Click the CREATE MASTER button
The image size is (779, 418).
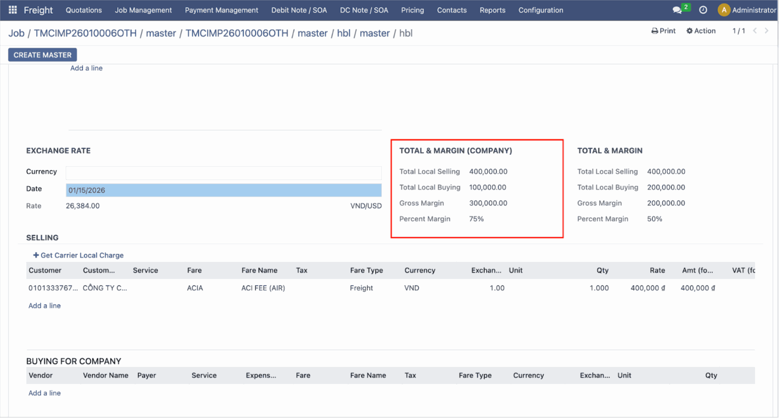pyautogui.click(x=43, y=55)
